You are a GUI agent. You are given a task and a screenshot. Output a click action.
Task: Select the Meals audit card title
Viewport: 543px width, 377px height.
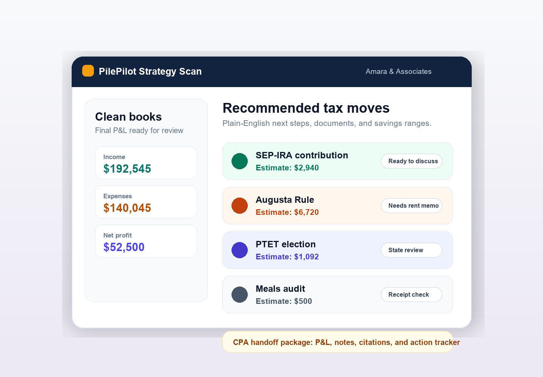click(280, 289)
